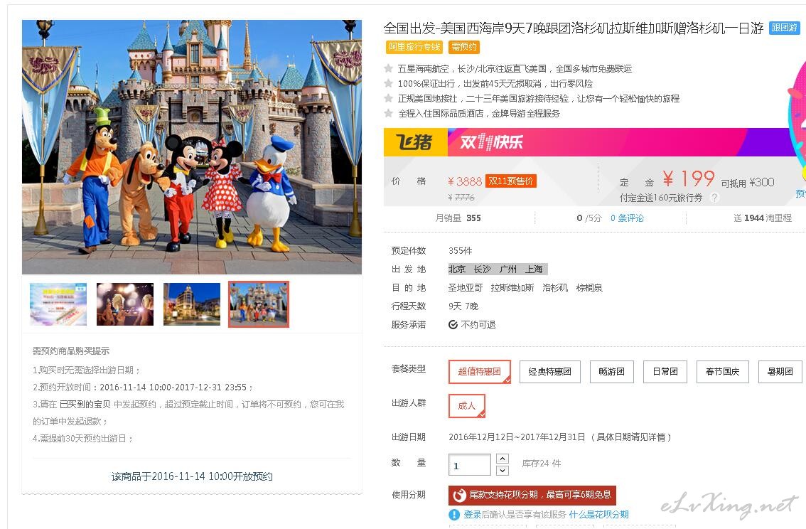Viewport: 806px width, 529px height.
Task: Click destination 拉斯维加斯
Action: point(512,288)
